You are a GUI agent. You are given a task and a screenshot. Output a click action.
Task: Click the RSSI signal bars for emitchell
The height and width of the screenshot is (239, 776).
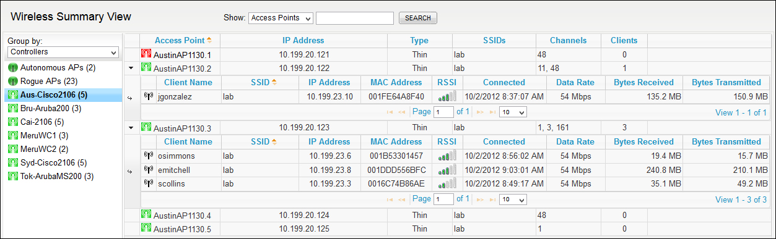pyautogui.click(x=447, y=169)
